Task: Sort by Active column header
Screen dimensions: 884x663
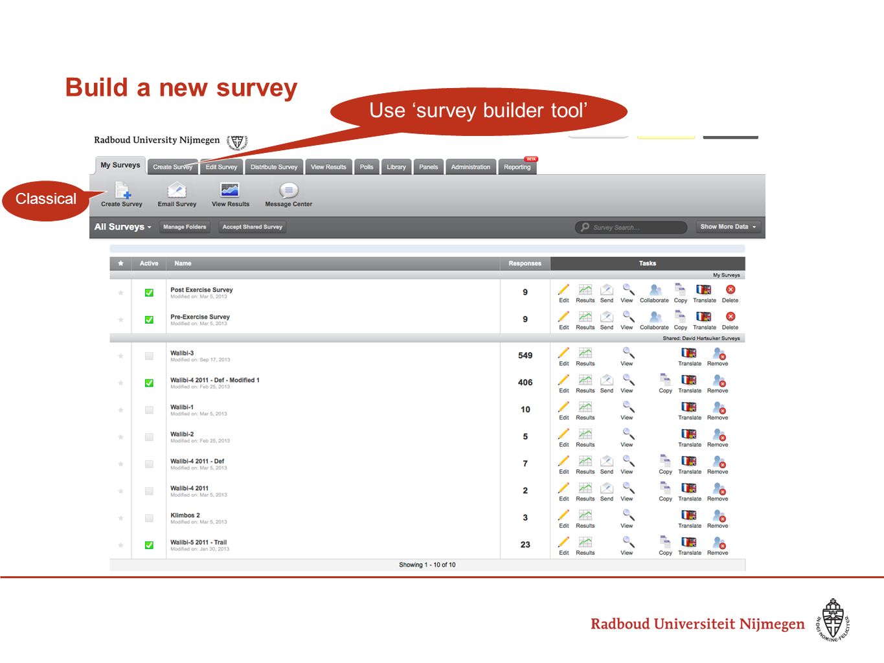Action: pyautogui.click(x=149, y=264)
